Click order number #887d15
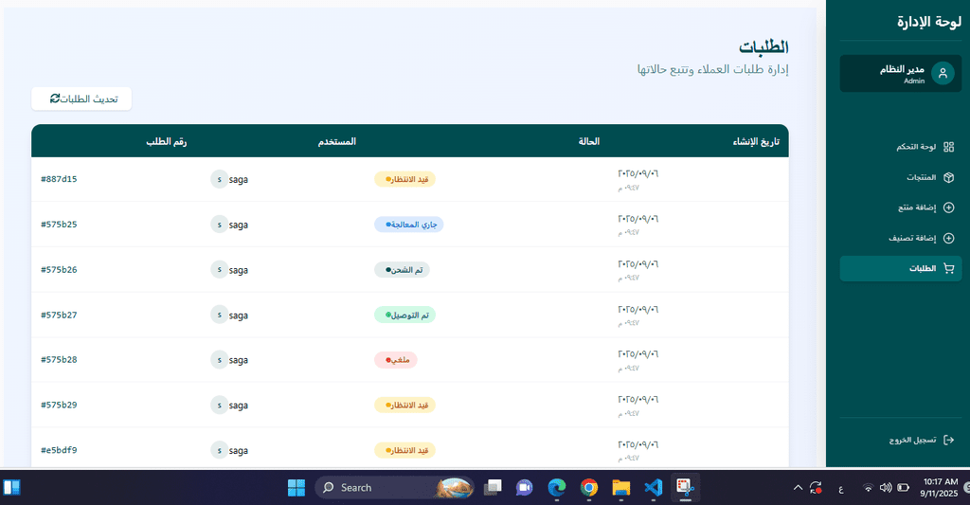This screenshot has height=505, width=970. coord(59,179)
